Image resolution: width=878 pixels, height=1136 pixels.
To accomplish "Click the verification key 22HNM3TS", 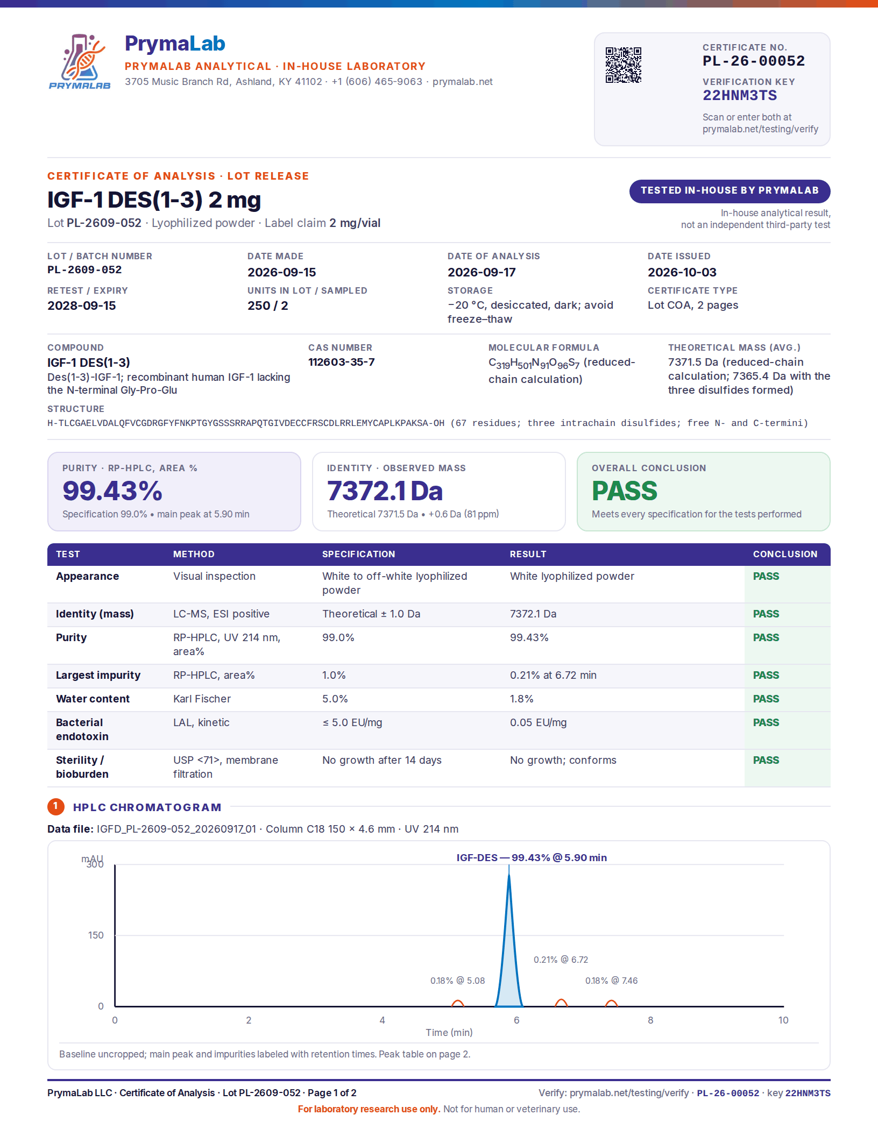I will click(740, 96).
